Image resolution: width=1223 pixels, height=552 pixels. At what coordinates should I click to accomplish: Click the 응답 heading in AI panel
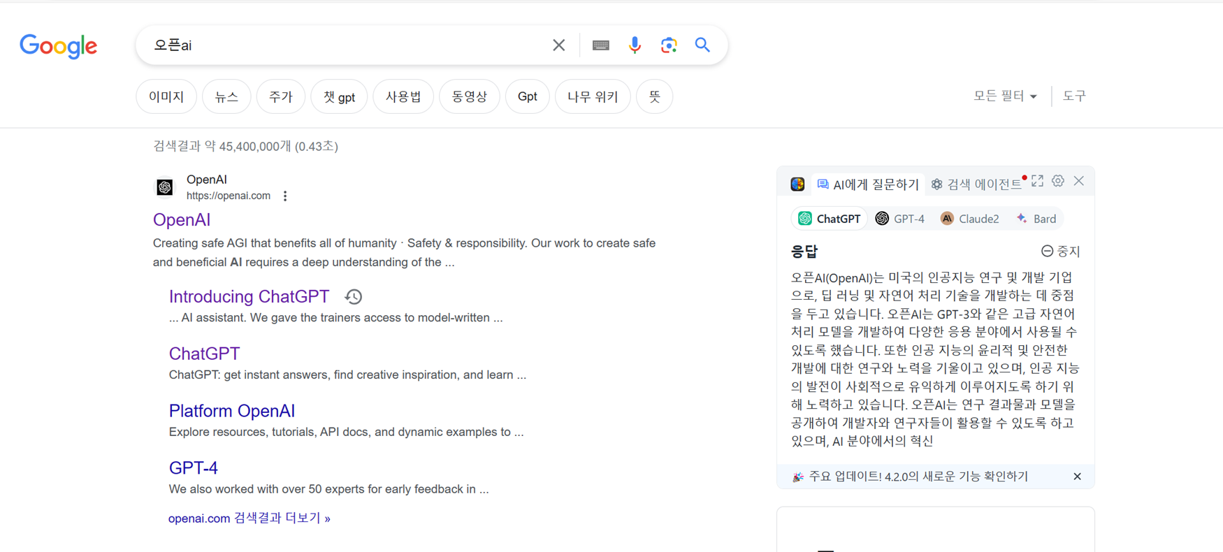coord(804,252)
